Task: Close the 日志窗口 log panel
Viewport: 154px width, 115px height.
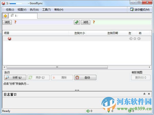Action: coord(149,94)
